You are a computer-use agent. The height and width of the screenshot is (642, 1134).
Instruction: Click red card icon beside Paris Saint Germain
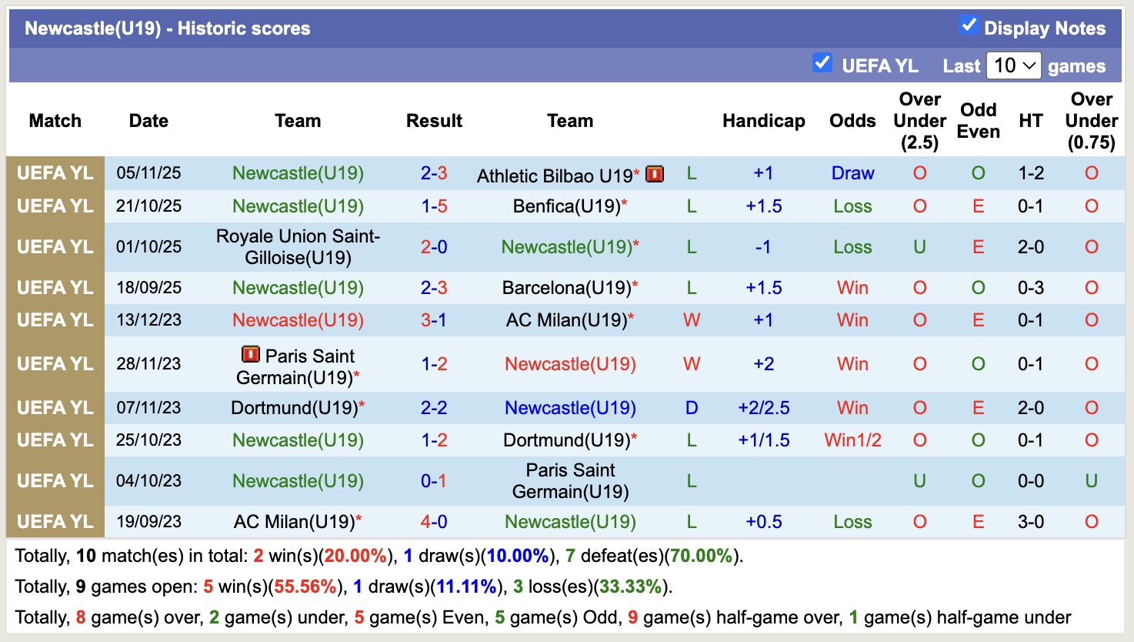point(250,354)
